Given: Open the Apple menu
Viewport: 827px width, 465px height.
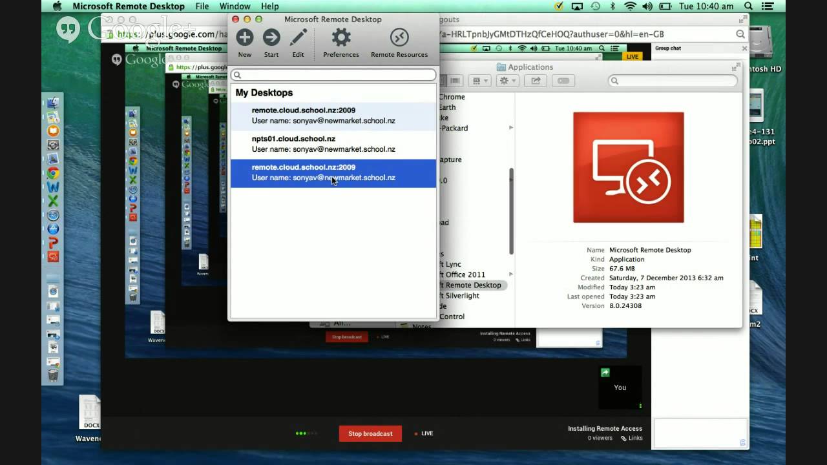Looking at the screenshot, I should (57, 6).
